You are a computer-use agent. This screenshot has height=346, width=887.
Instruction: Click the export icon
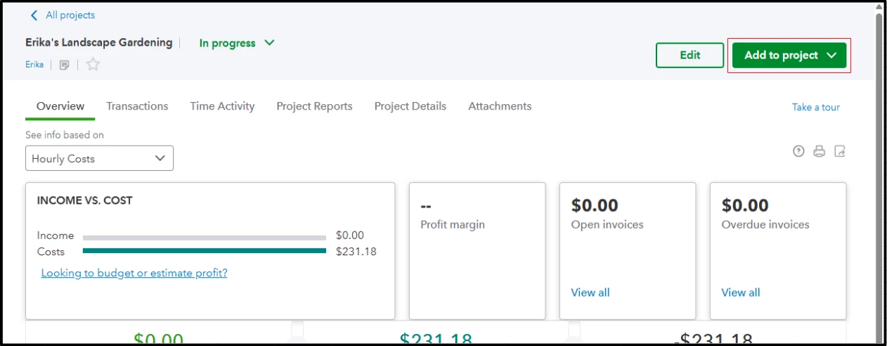click(839, 151)
